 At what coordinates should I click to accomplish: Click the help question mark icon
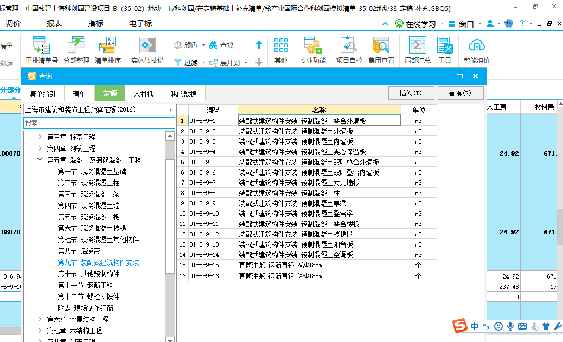coord(522,23)
